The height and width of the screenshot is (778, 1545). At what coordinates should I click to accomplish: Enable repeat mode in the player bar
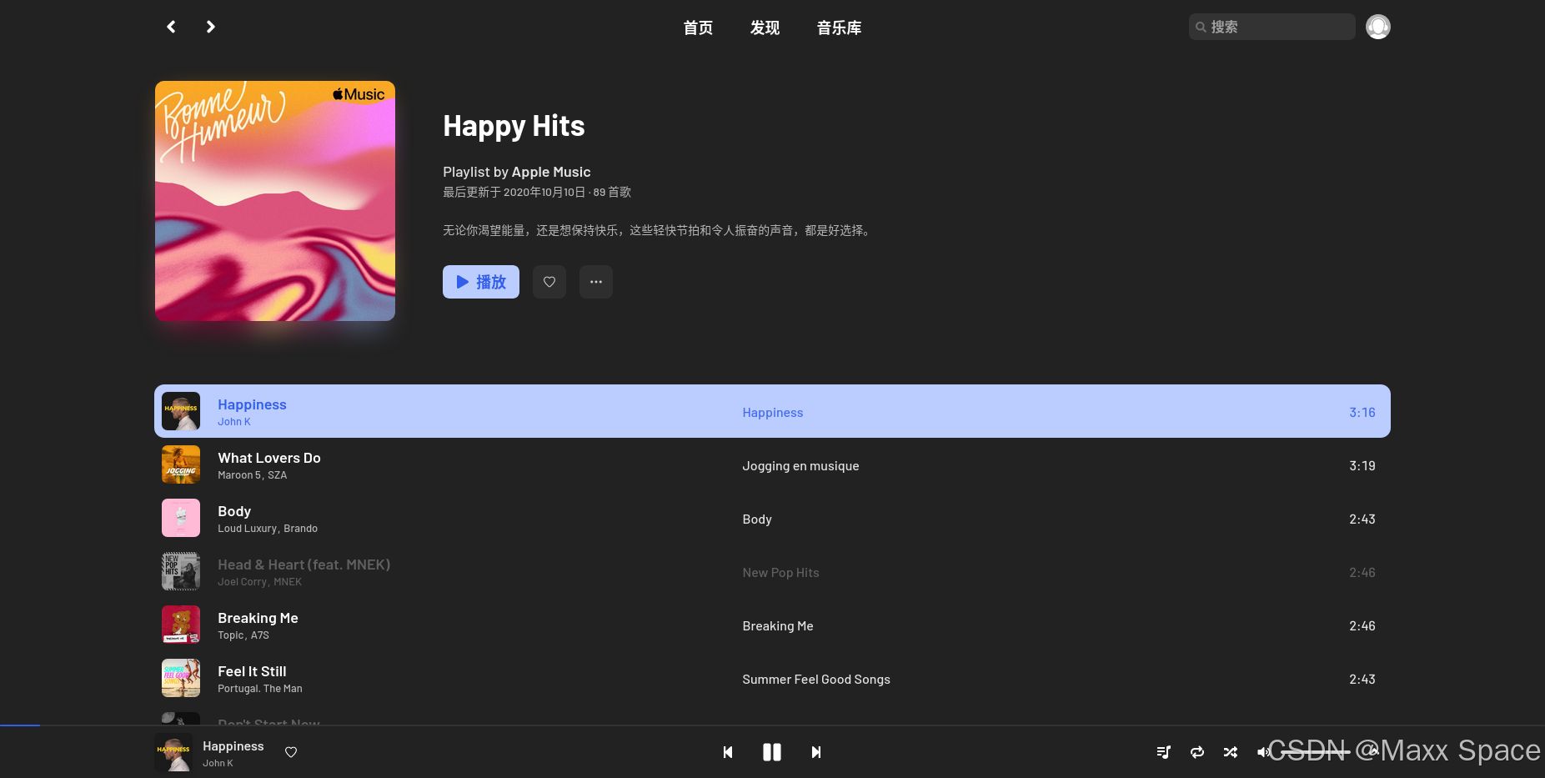1197,751
